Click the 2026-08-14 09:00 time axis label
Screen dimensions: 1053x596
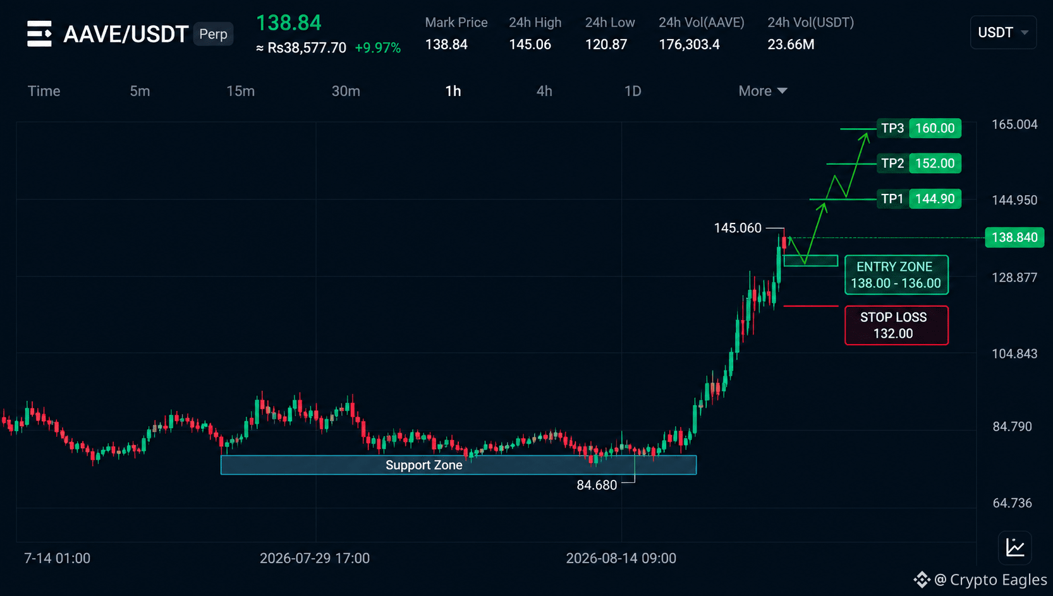(x=621, y=558)
